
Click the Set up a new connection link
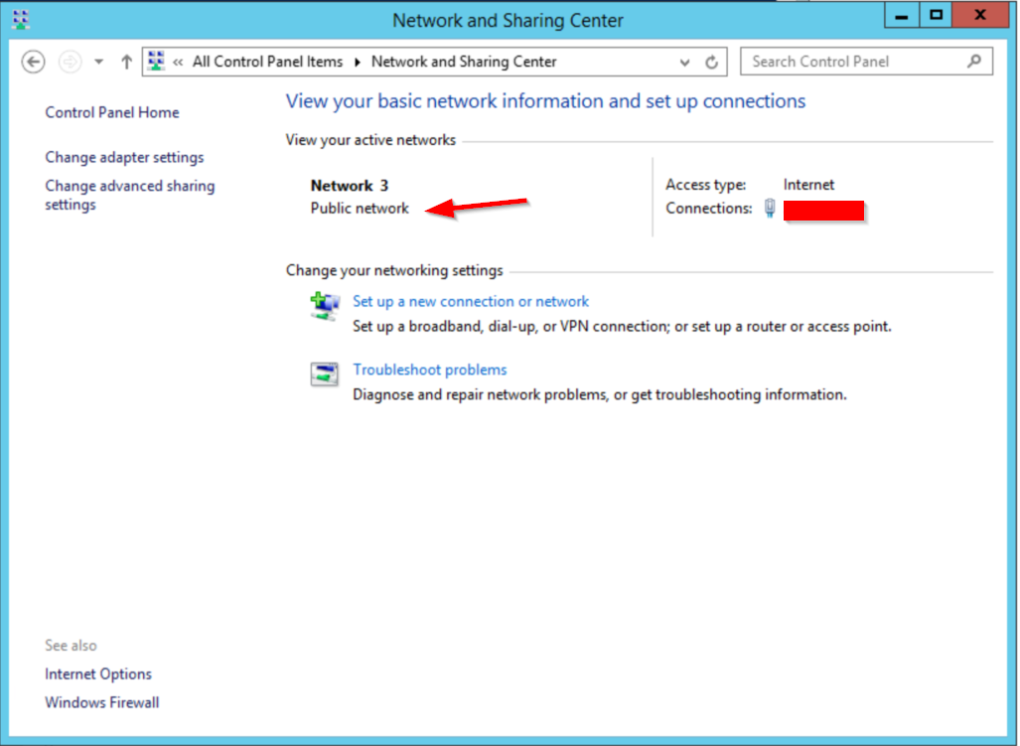(x=471, y=302)
